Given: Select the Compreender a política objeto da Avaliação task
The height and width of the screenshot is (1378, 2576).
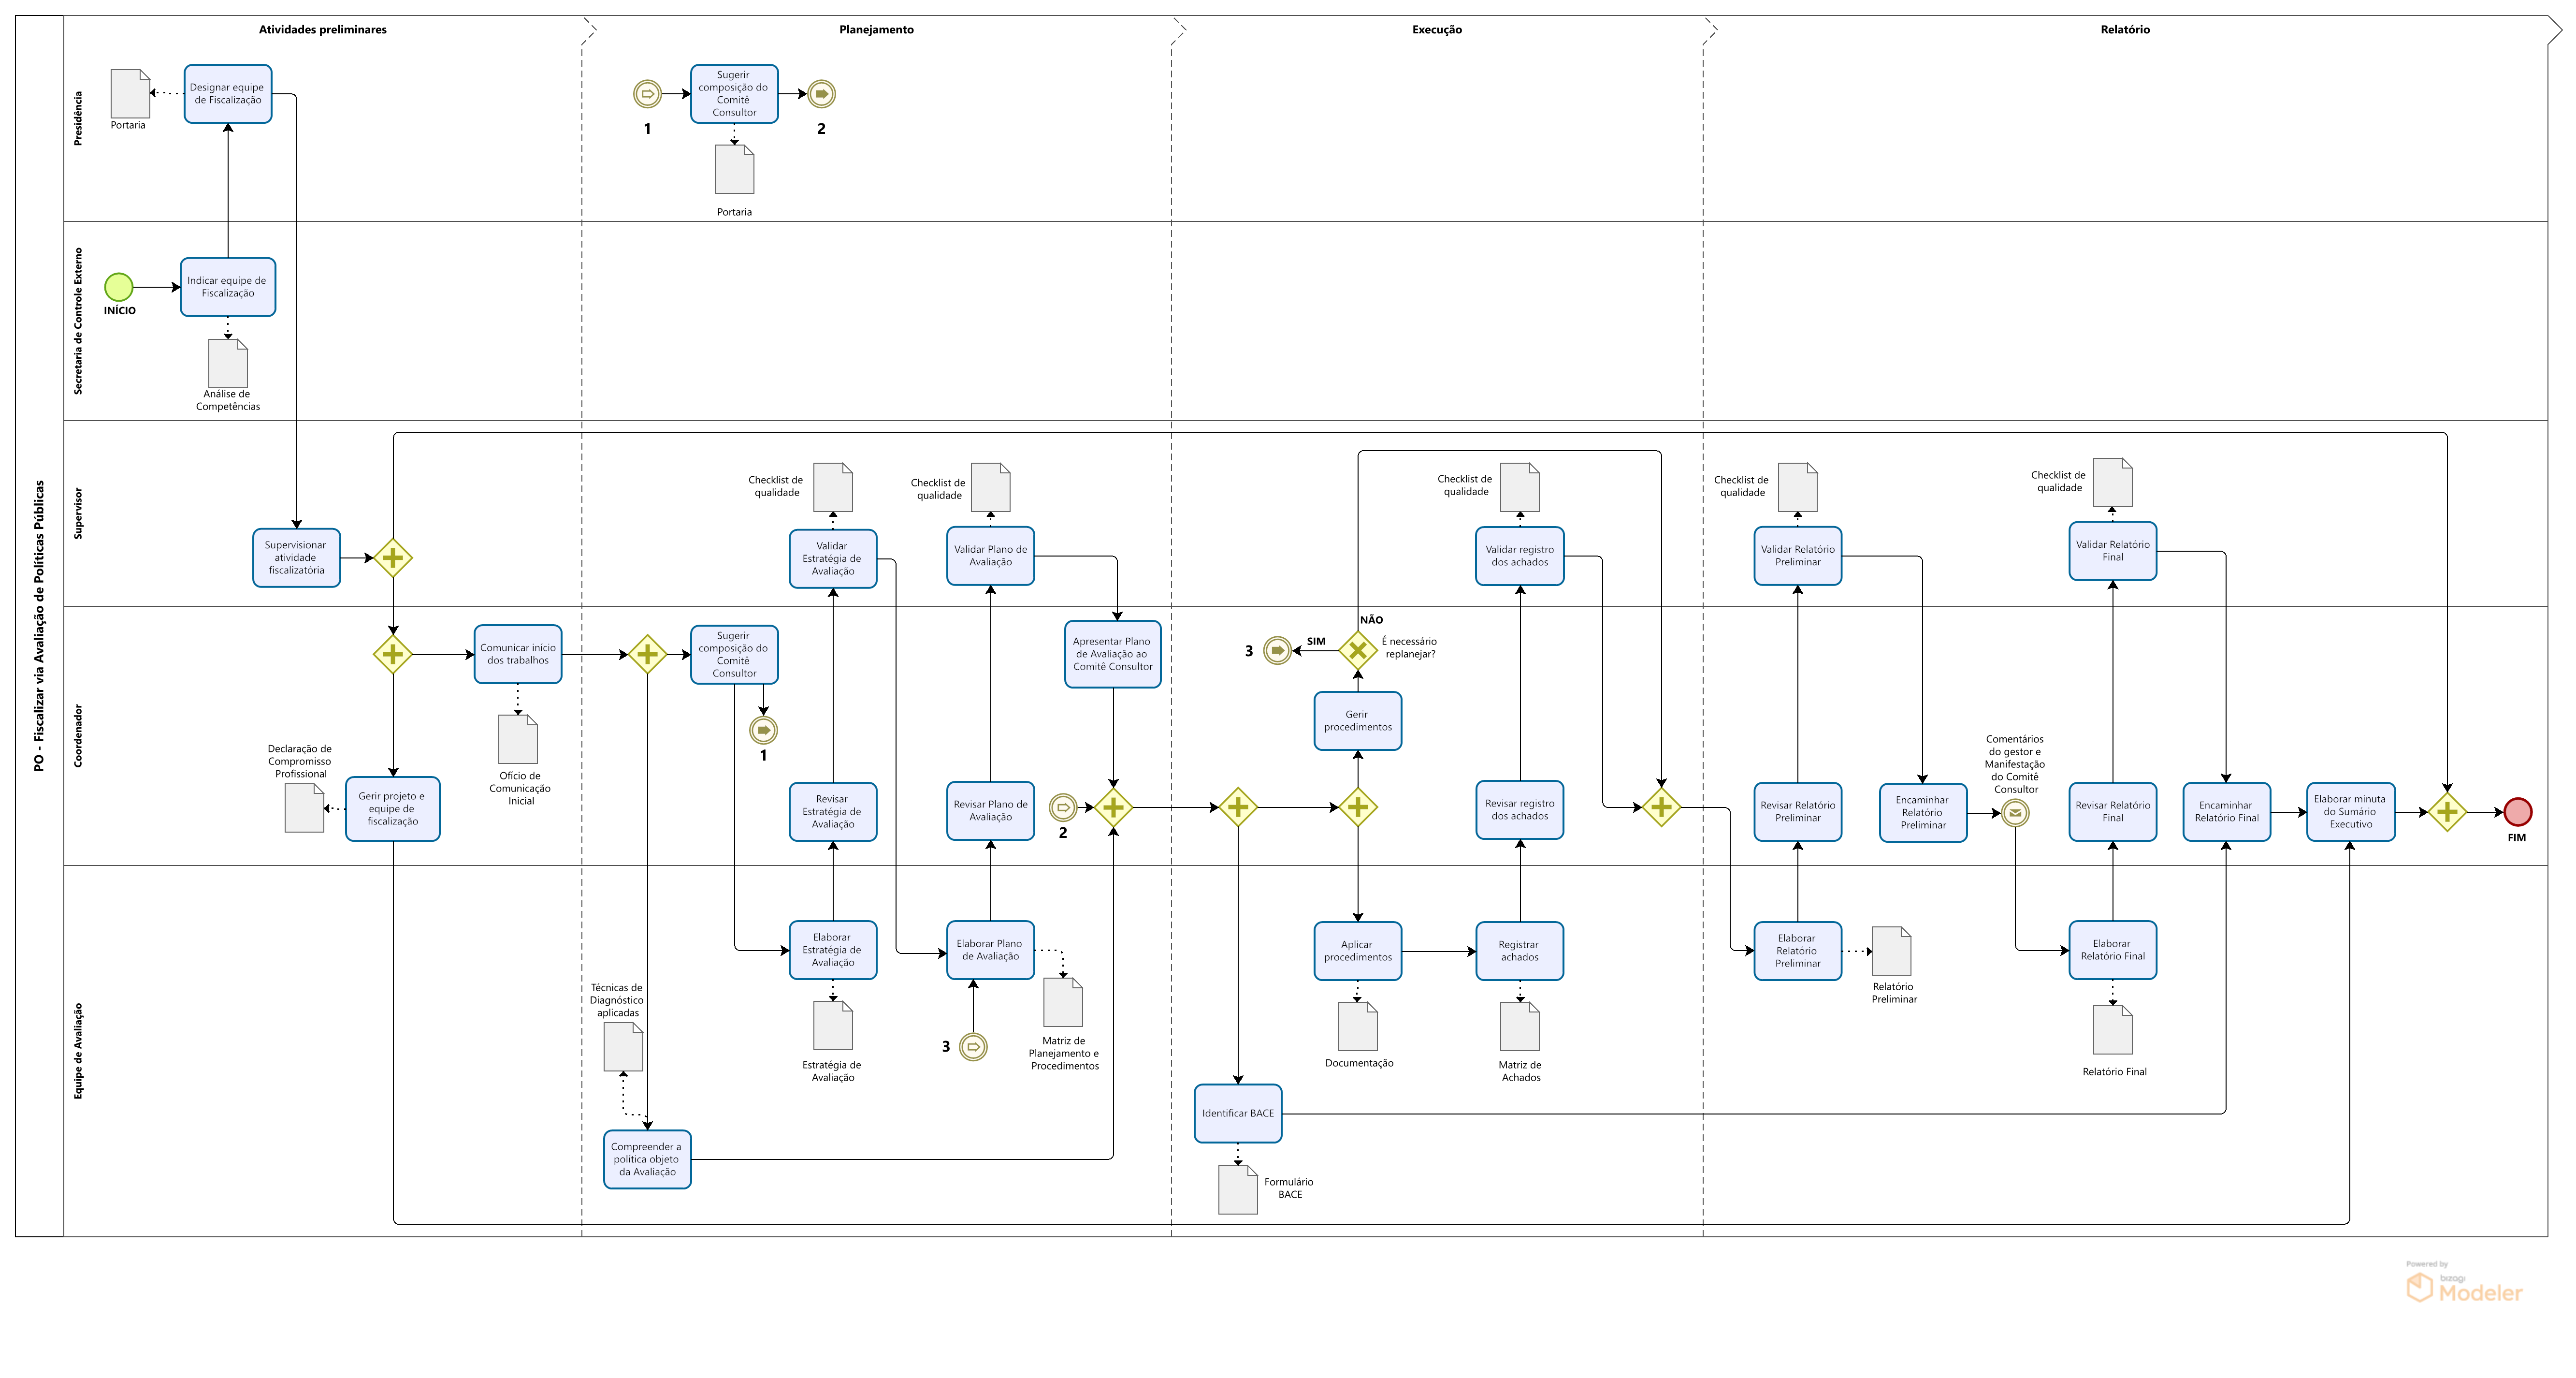Looking at the screenshot, I should (x=647, y=1159).
